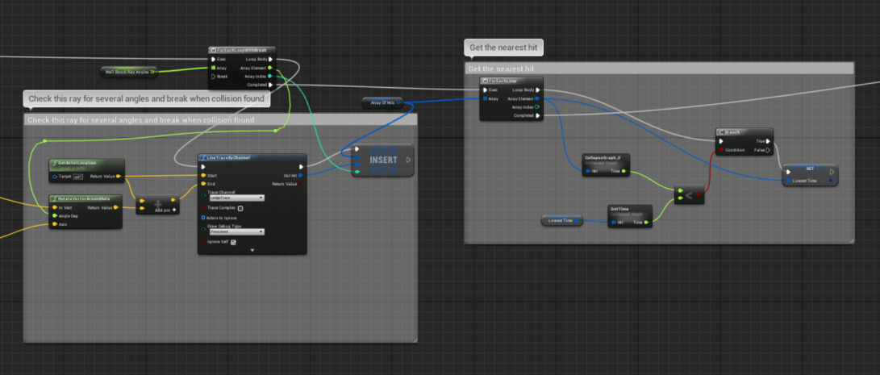Open the Draw Debug Type dropdown
Image resolution: width=880 pixels, height=375 pixels.
pyautogui.click(x=237, y=231)
